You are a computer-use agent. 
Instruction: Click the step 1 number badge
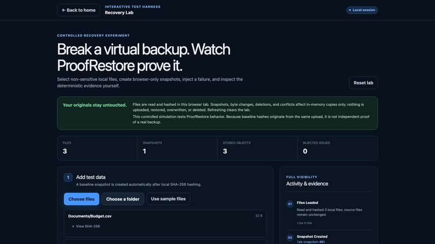click(68, 178)
